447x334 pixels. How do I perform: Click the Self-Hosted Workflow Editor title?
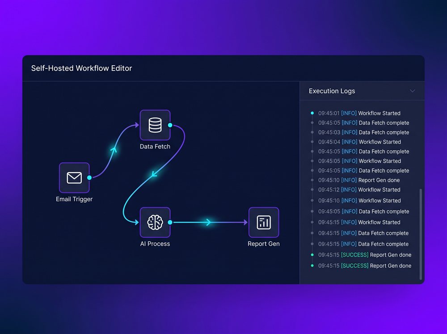[x=81, y=68]
